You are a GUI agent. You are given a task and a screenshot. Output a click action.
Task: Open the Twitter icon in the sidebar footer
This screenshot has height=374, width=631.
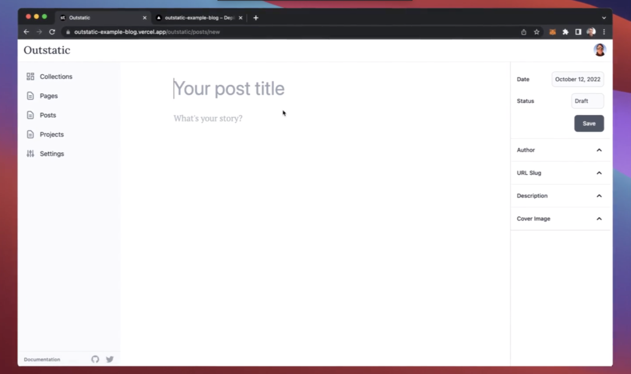point(109,359)
